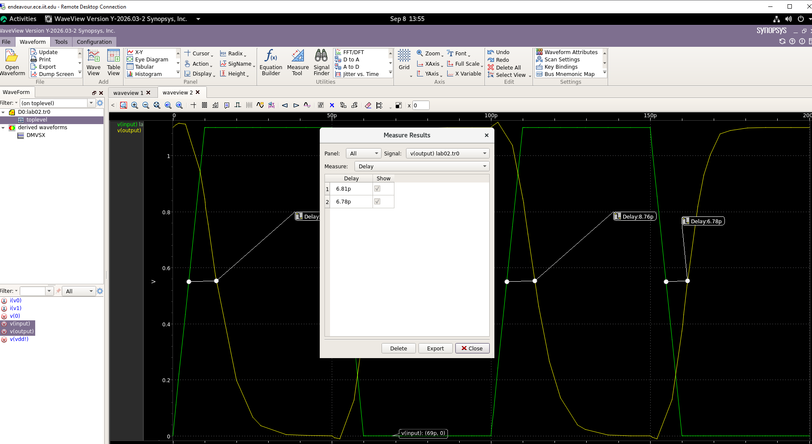The width and height of the screenshot is (812, 444).
Task: Click the Delay:6.78p measurement label
Action: point(703,221)
